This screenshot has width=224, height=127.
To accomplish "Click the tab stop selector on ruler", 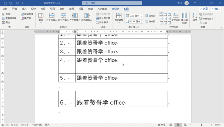I will coord(2,32).
